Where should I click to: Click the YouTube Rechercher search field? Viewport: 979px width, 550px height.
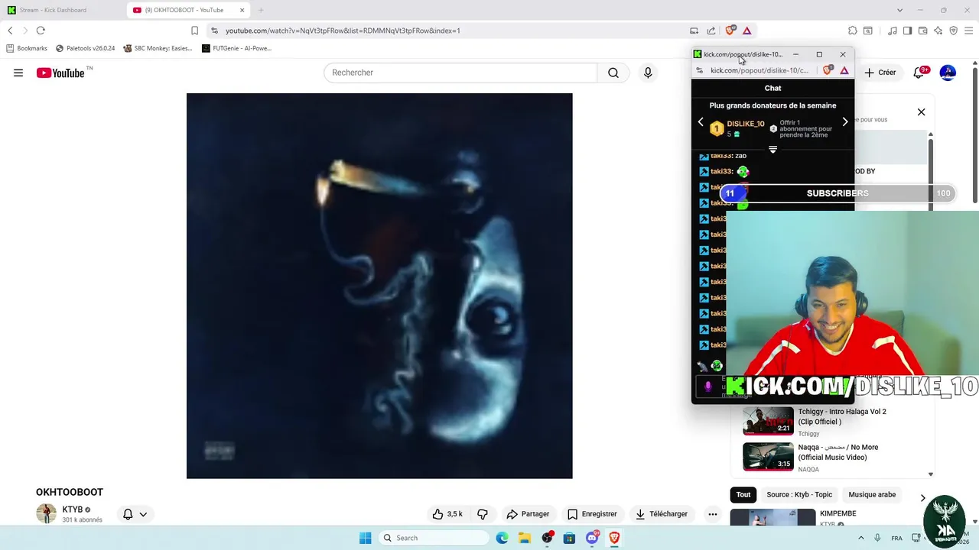point(460,73)
